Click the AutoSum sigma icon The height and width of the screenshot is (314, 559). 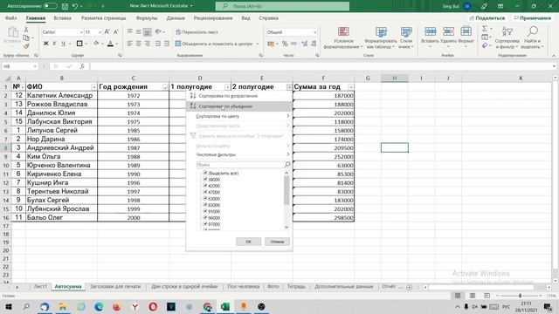[485, 29]
